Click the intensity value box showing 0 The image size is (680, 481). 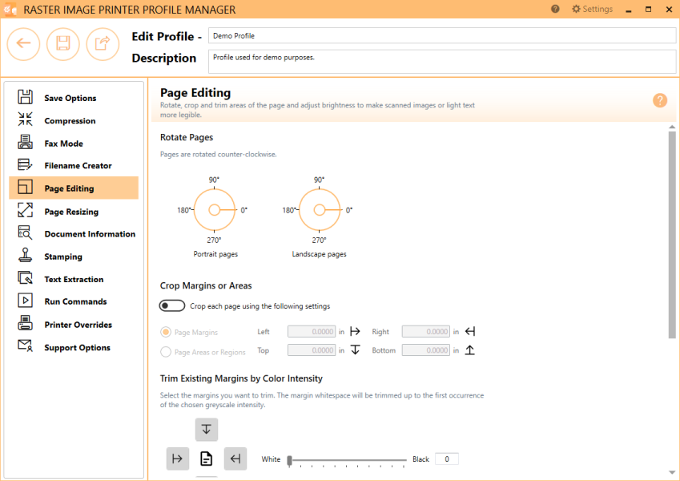click(446, 459)
